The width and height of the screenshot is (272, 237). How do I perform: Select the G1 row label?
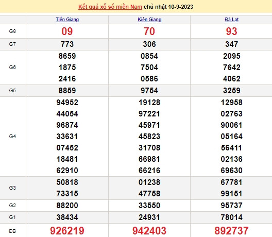pos(12,217)
